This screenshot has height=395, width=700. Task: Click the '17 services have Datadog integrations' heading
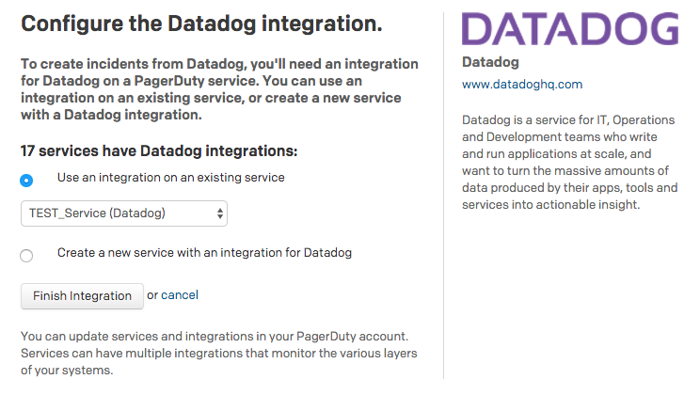(159, 150)
